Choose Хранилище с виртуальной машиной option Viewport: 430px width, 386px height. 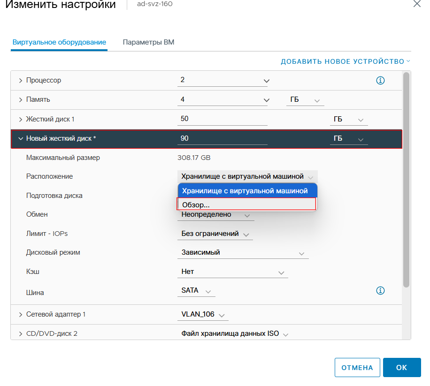[247, 191]
